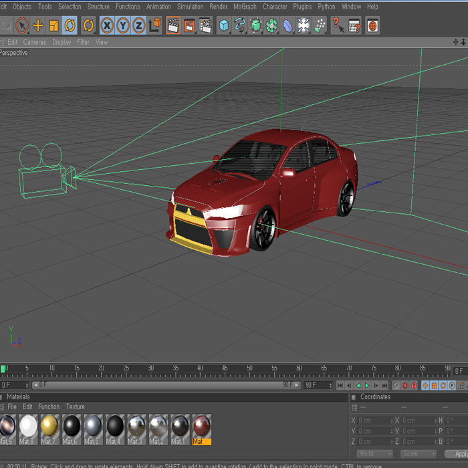Viewport: 468px width, 468px height.
Task: Record active objects keyframe button
Action: click(x=396, y=385)
